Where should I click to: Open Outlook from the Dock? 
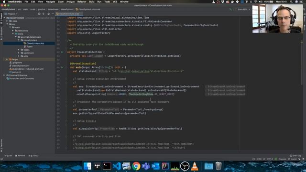(155, 166)
